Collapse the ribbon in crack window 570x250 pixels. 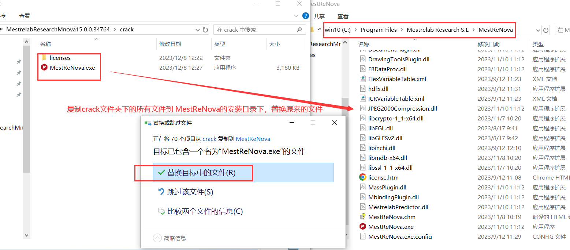click(297, 16)
